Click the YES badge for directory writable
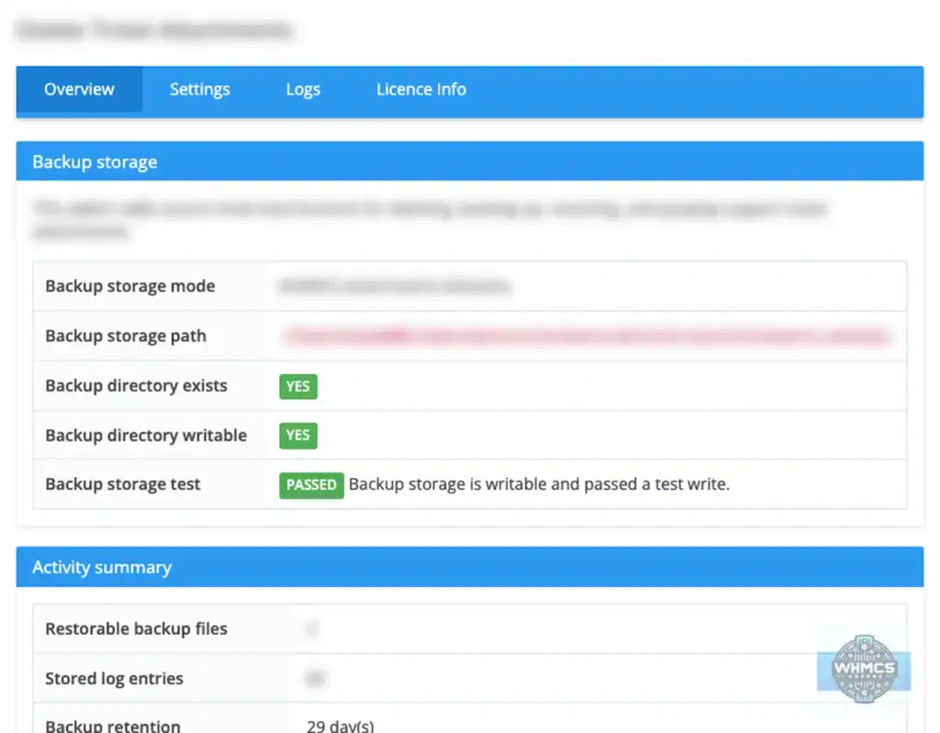 [298, 436]
